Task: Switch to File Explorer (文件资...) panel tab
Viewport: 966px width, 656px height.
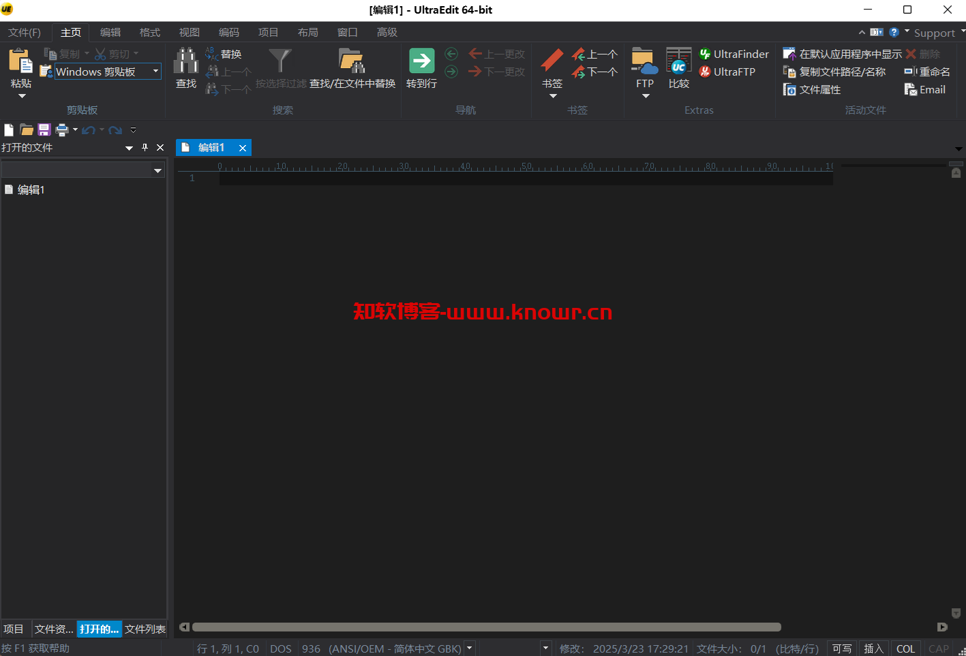Action: tap(54, 629)
